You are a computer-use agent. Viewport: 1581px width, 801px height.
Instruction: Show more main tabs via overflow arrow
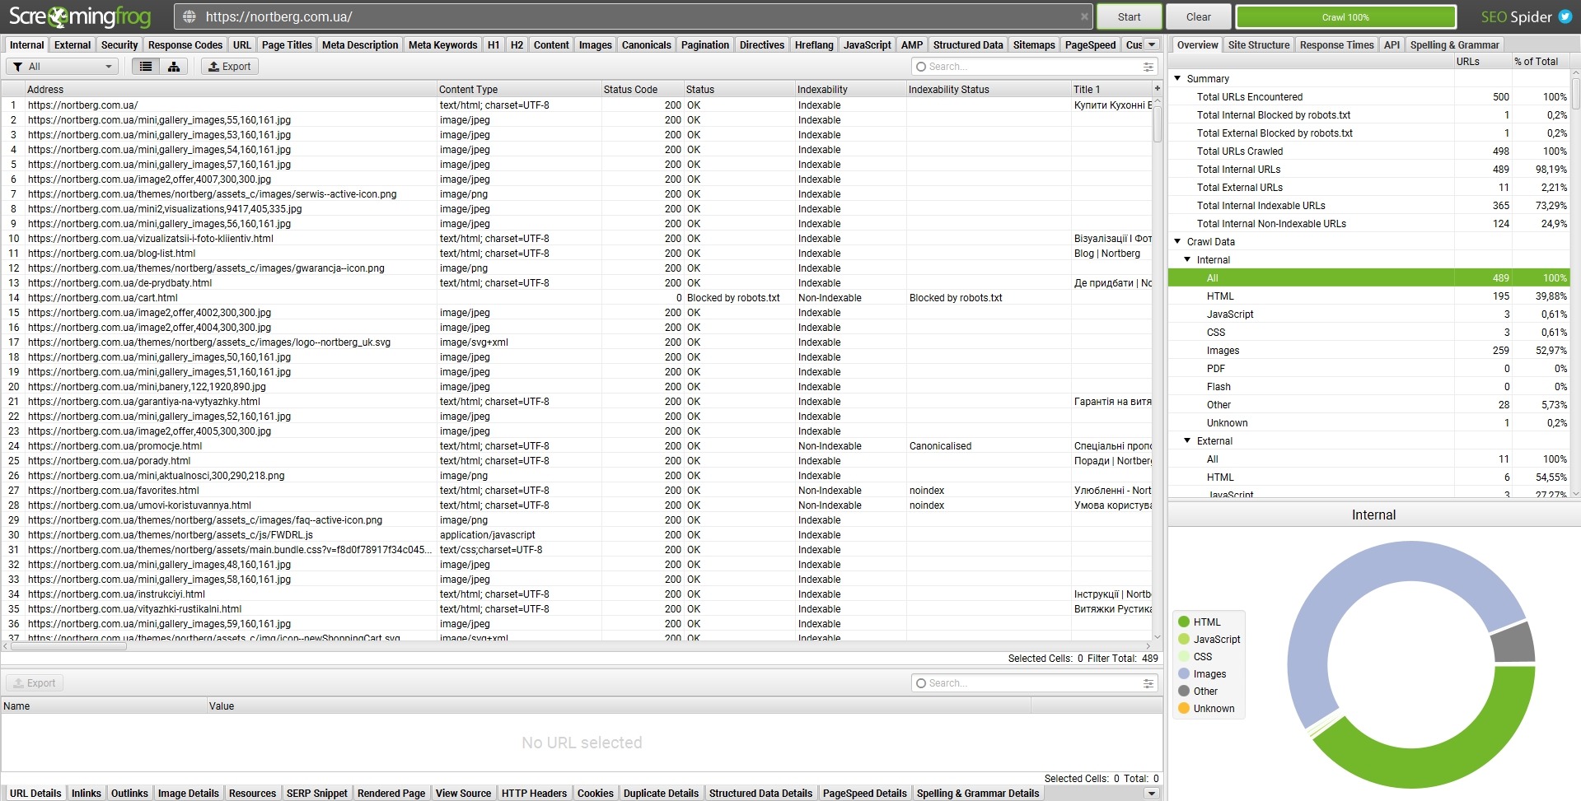point(1152,44)
